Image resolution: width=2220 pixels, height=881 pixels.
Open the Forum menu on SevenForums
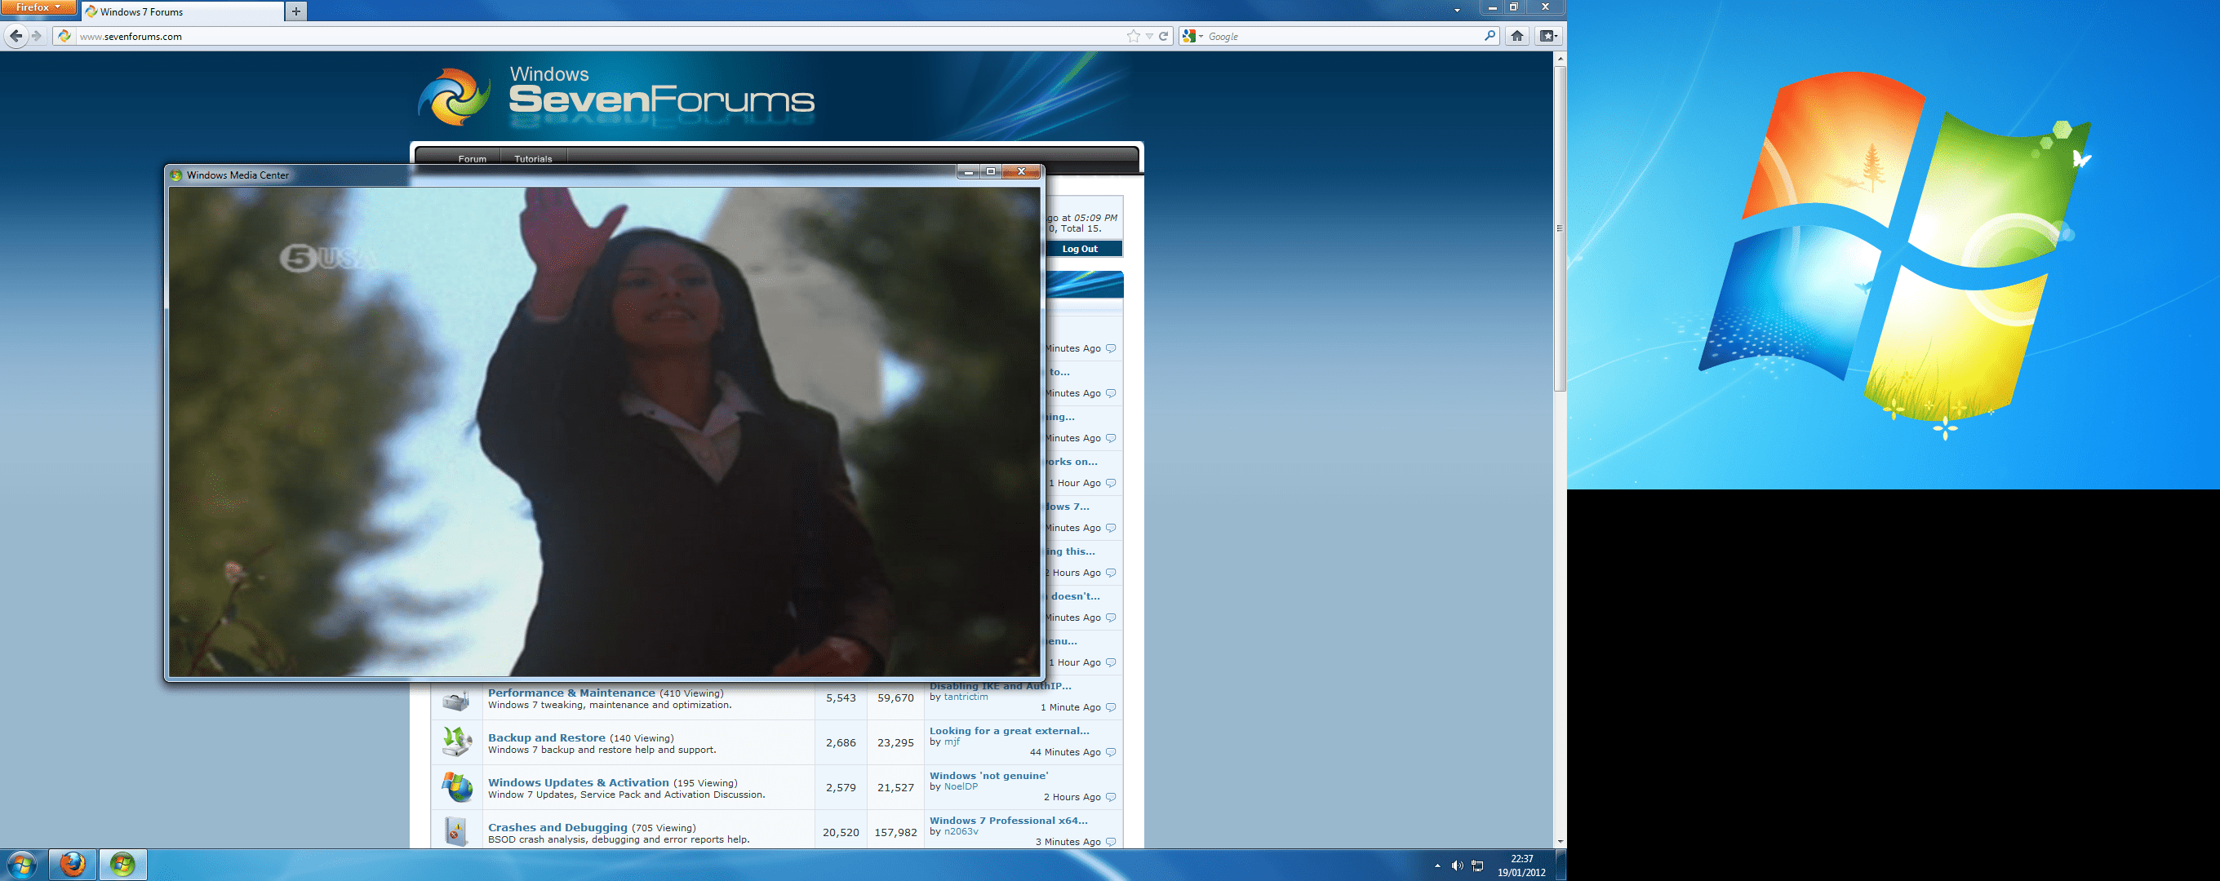(472, 158)
